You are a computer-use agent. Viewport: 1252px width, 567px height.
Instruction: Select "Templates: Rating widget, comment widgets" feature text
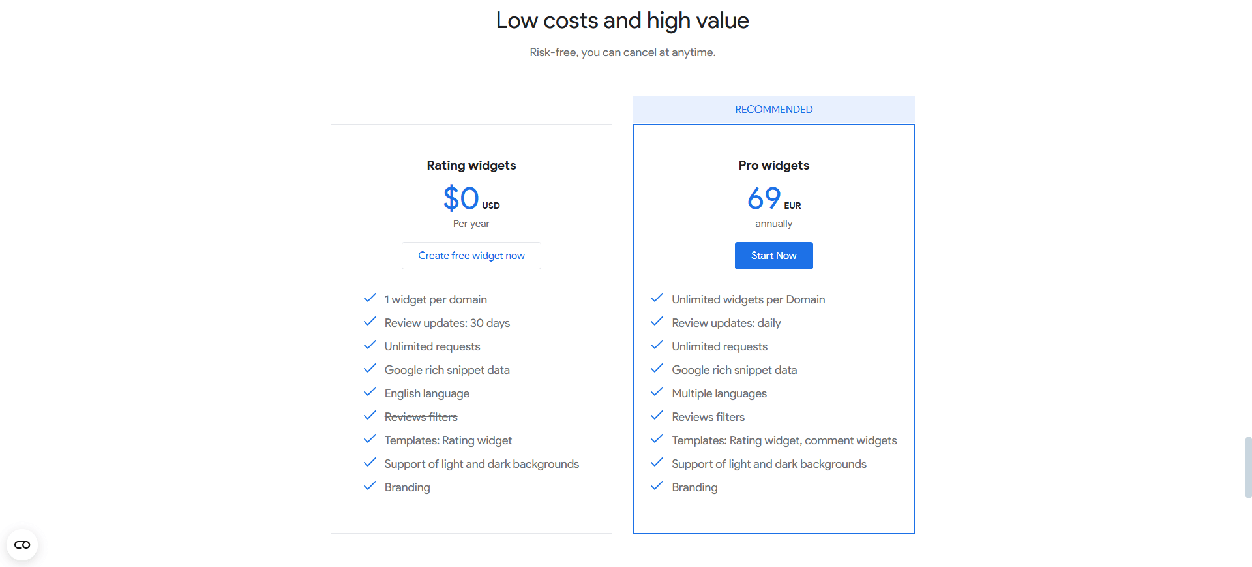(784, 440)
